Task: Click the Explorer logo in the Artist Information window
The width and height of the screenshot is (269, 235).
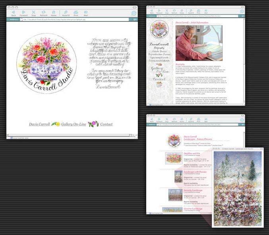Action: [x=242, y=11]
